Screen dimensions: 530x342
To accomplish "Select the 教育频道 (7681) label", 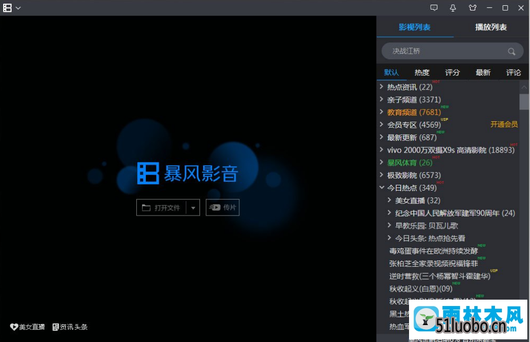I will 414,112.
